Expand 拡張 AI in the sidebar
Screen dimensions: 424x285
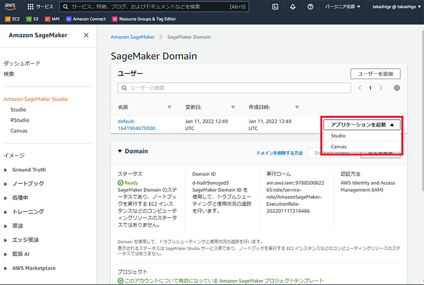point(6,254)
